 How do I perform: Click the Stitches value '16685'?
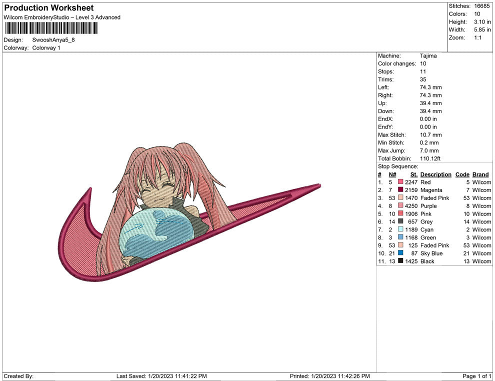(x=481, y=6)
